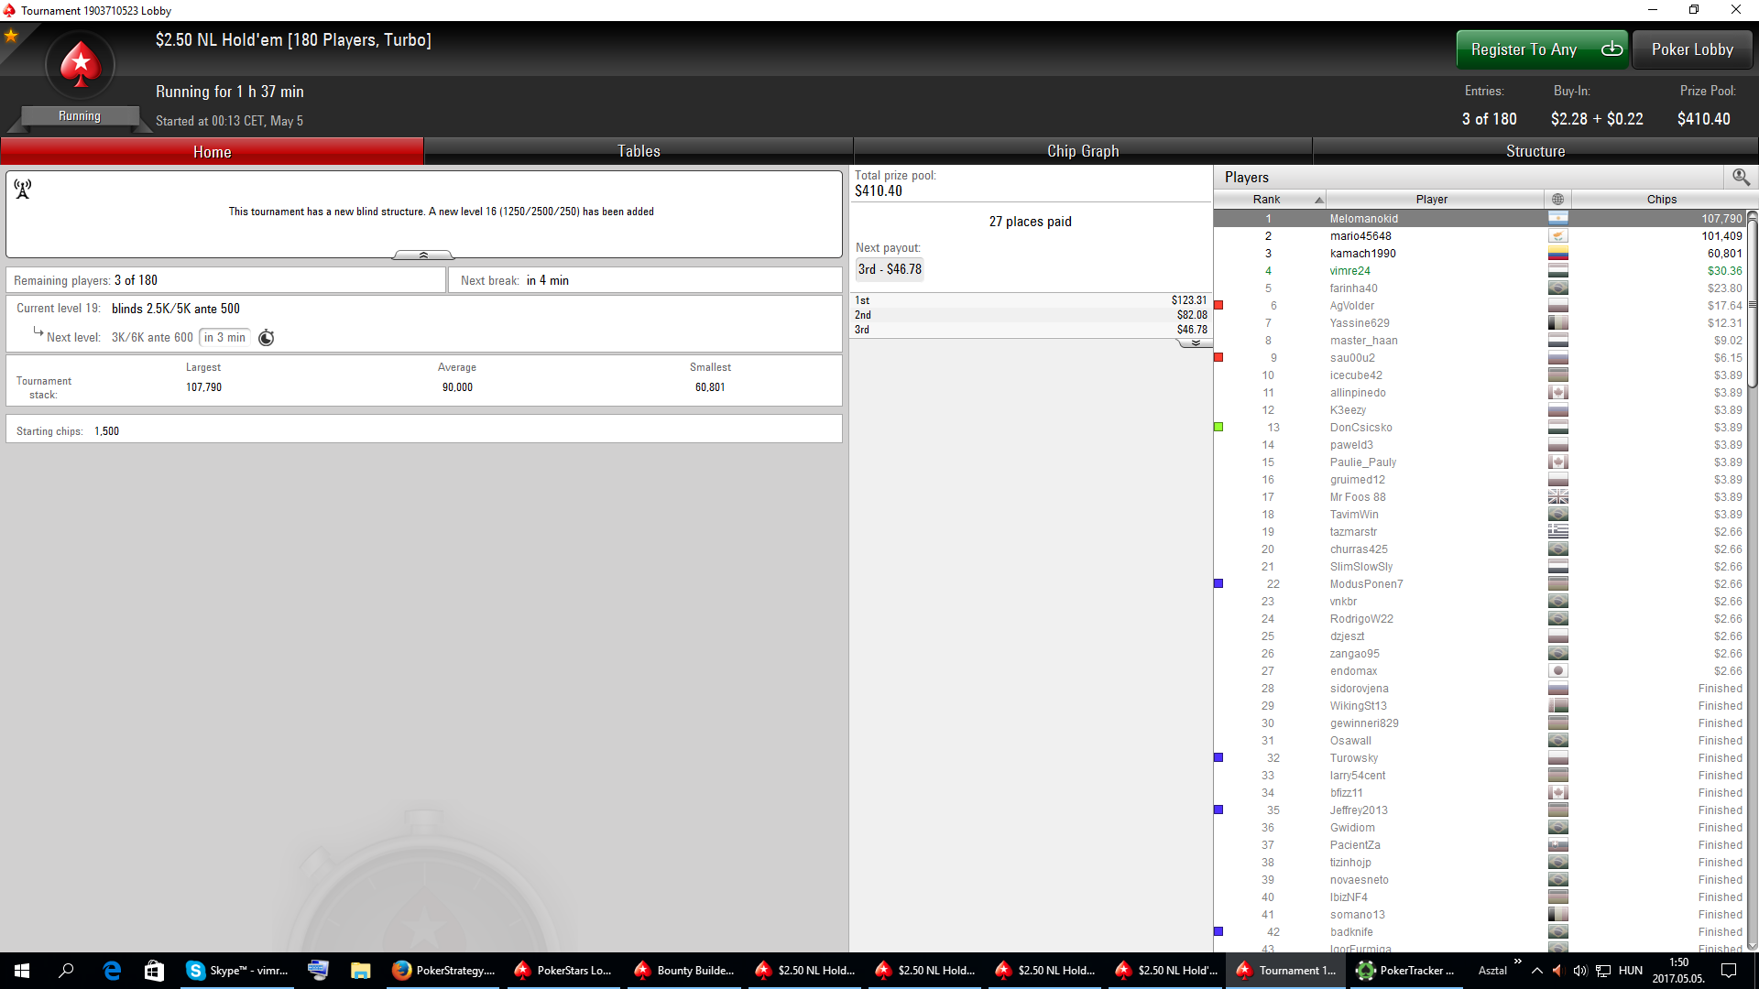This screenshot has height=989, width=1759.
Task: Click the Running status banner
Action: [x=80, y=116]
